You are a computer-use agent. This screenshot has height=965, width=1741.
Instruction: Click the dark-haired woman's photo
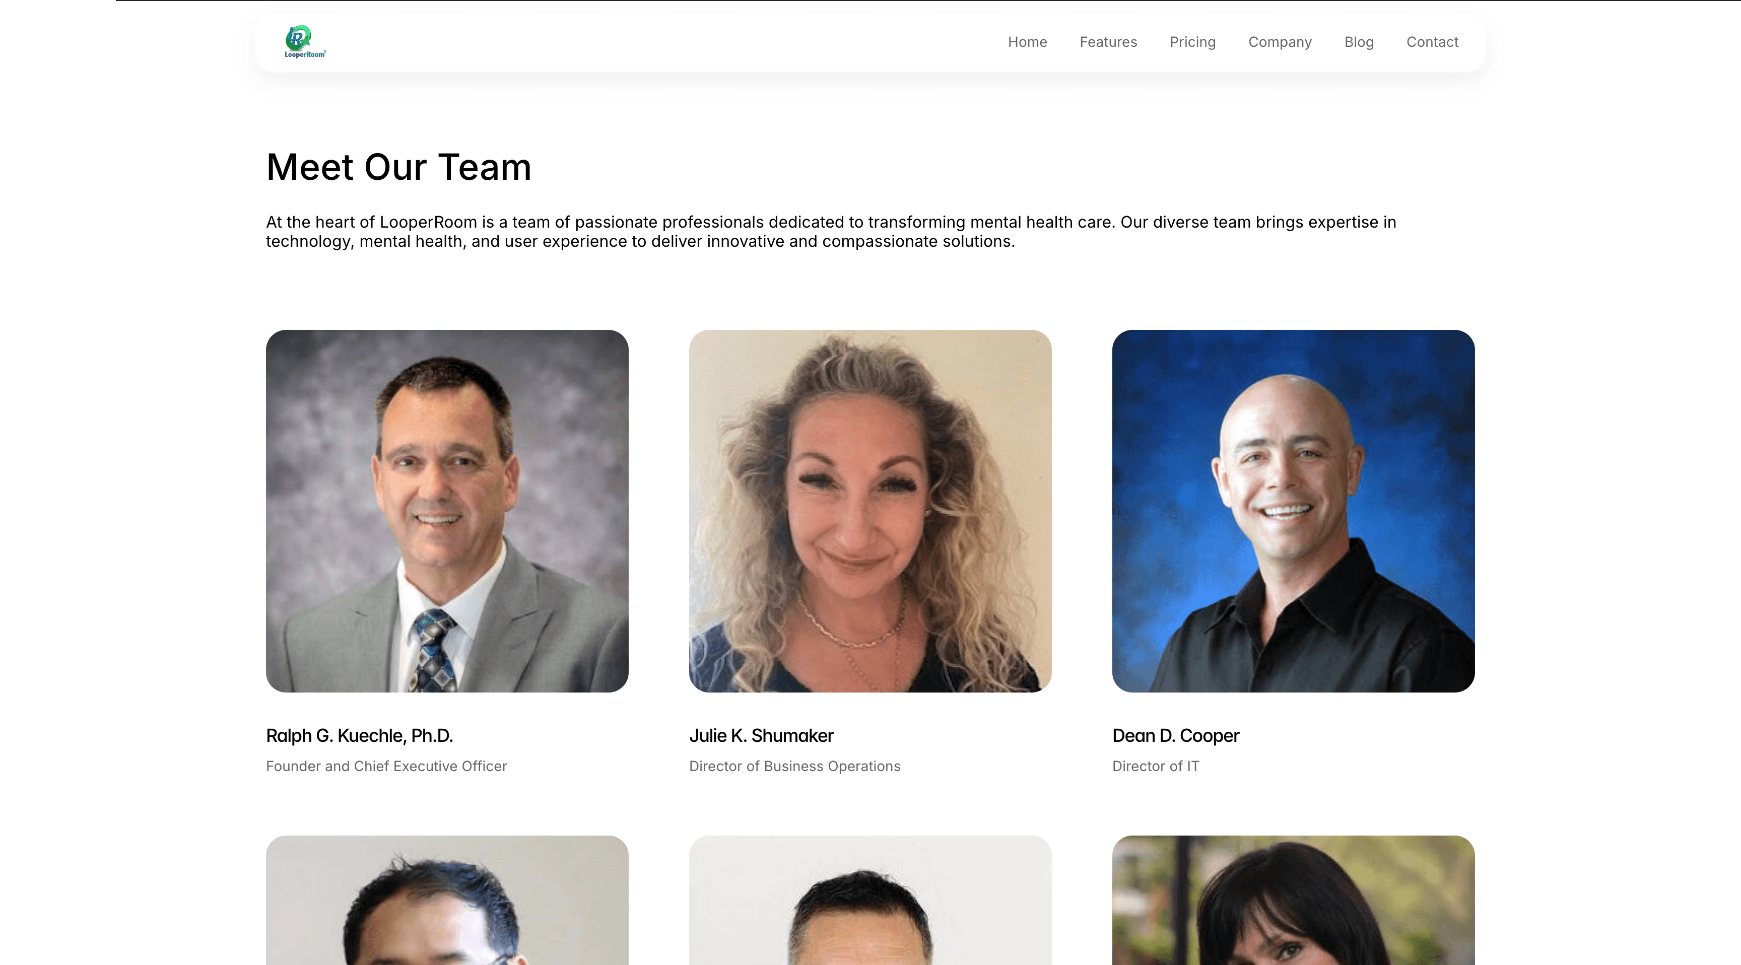(x=1293, y=900)
